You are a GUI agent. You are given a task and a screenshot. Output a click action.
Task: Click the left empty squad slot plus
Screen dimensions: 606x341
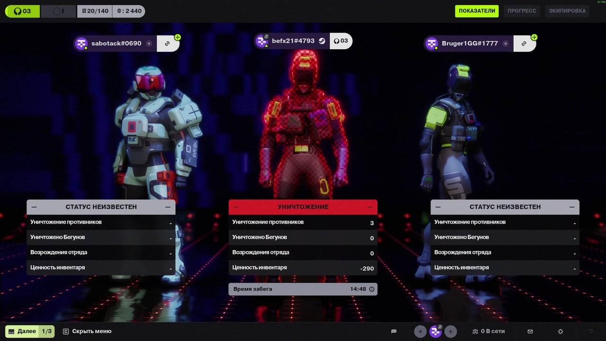pos(420,332)
